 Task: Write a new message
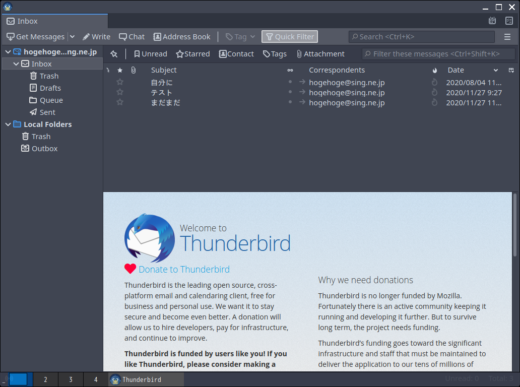(x=97, y=37)
